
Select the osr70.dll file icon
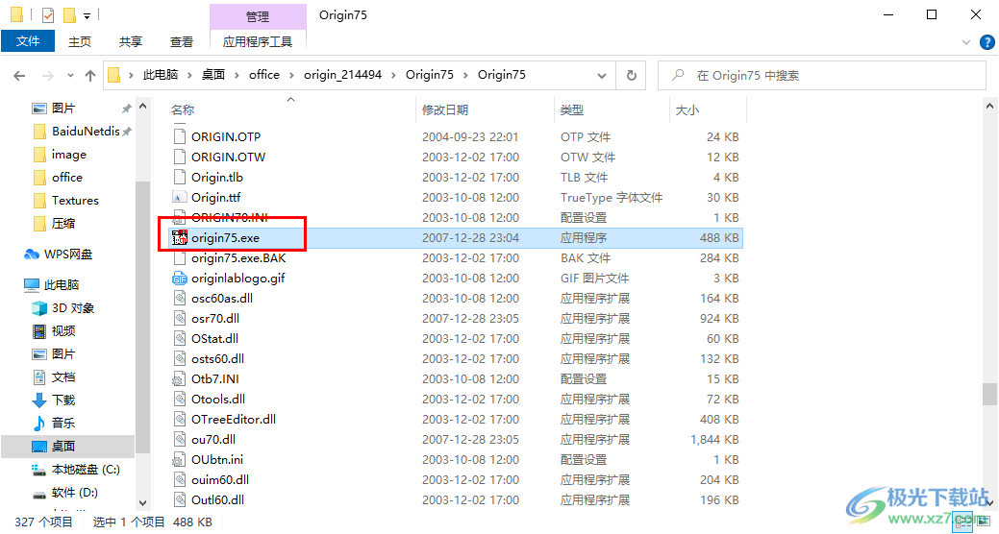pyautogui.click(x=180, y=318)
